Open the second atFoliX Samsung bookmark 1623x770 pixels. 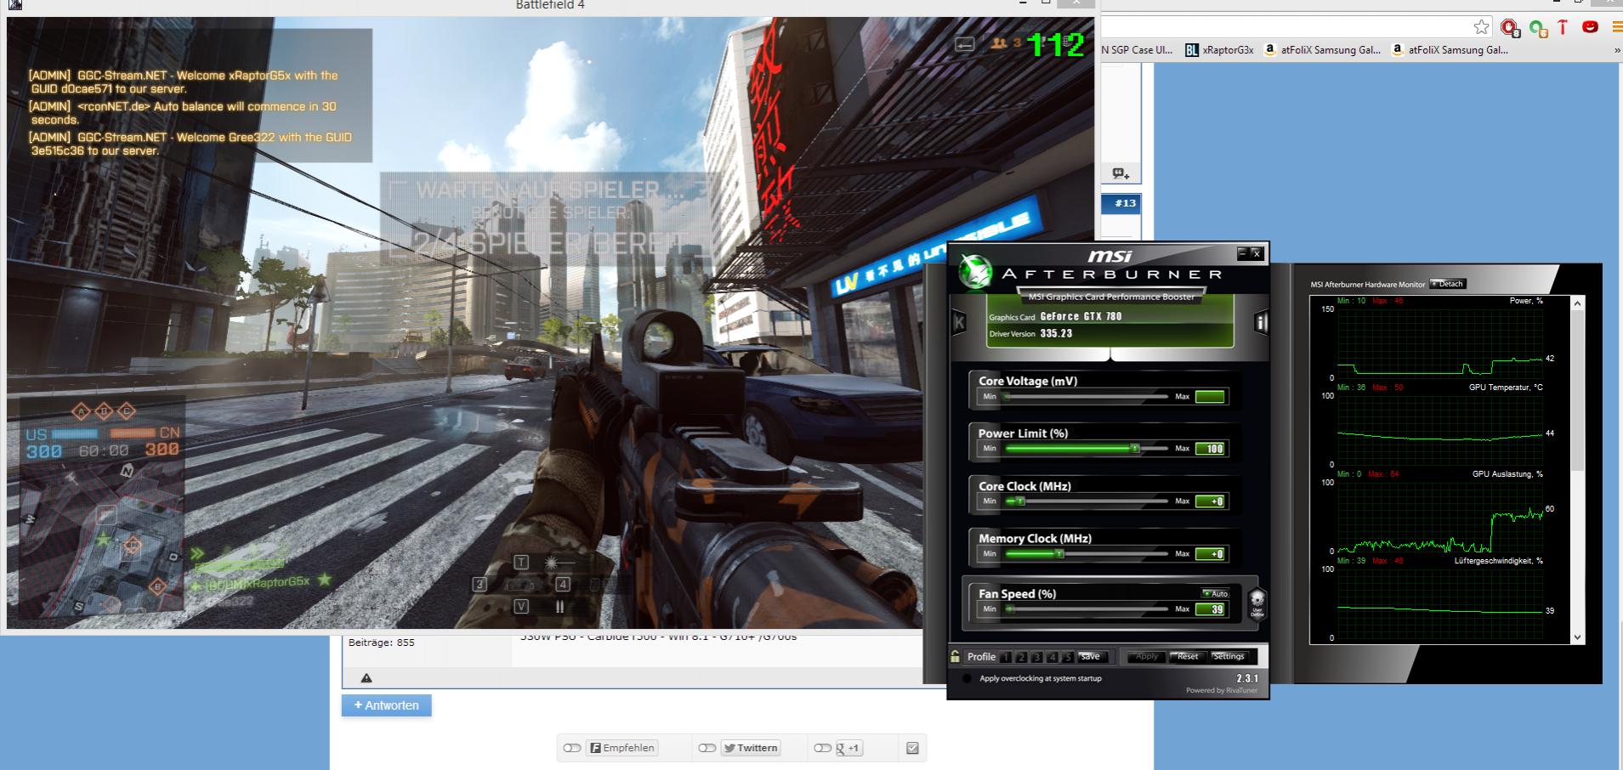[1450, 50]
